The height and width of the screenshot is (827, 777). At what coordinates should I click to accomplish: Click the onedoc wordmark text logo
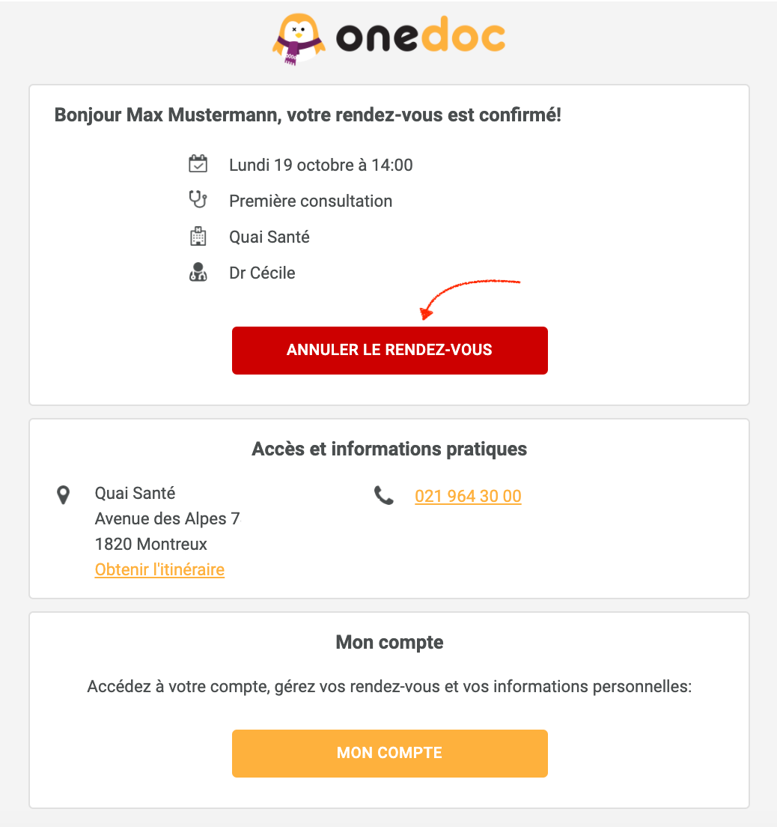click(x=420, y=37)
